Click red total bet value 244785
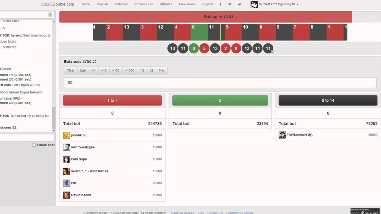Viewport: 381px width, 214px height. point(155,124)
